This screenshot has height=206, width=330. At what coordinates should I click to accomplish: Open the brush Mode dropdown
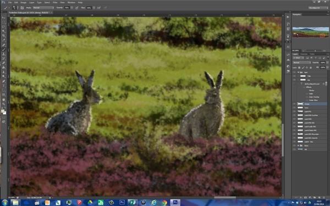(x=43, y=8)
